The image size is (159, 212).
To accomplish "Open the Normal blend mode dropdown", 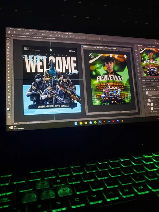I will 150,87.
